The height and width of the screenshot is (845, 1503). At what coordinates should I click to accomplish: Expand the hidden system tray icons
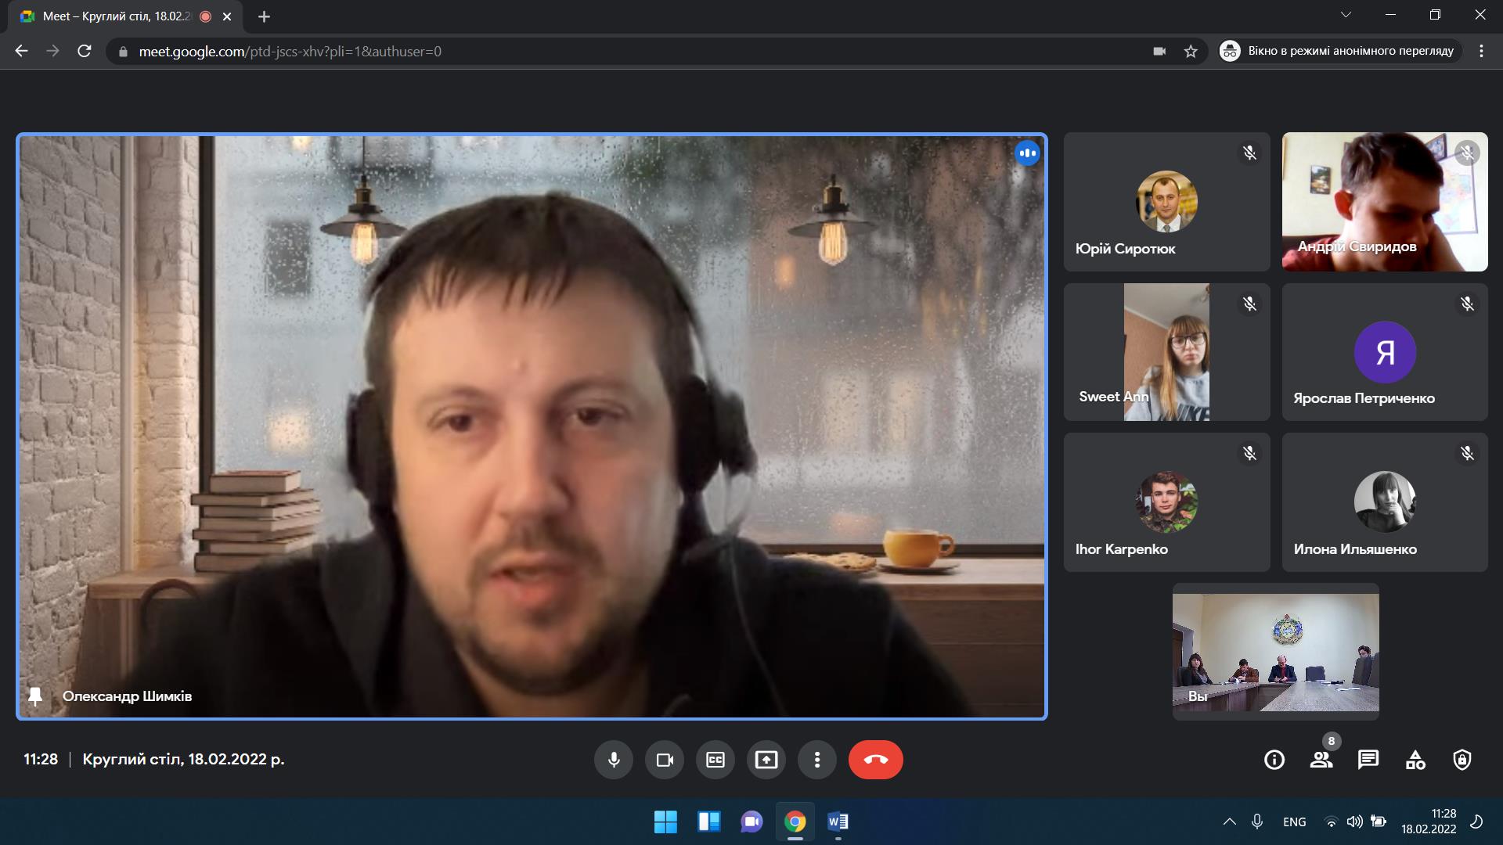(x=1230, y=822)
